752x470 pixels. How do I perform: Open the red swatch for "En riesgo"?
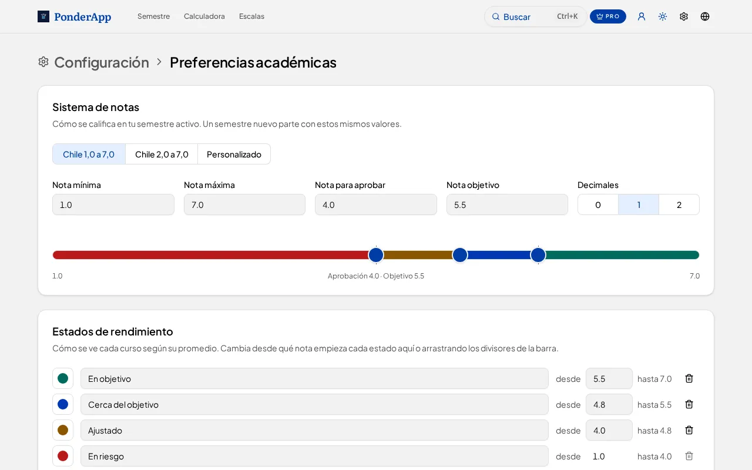pos(63,456)
